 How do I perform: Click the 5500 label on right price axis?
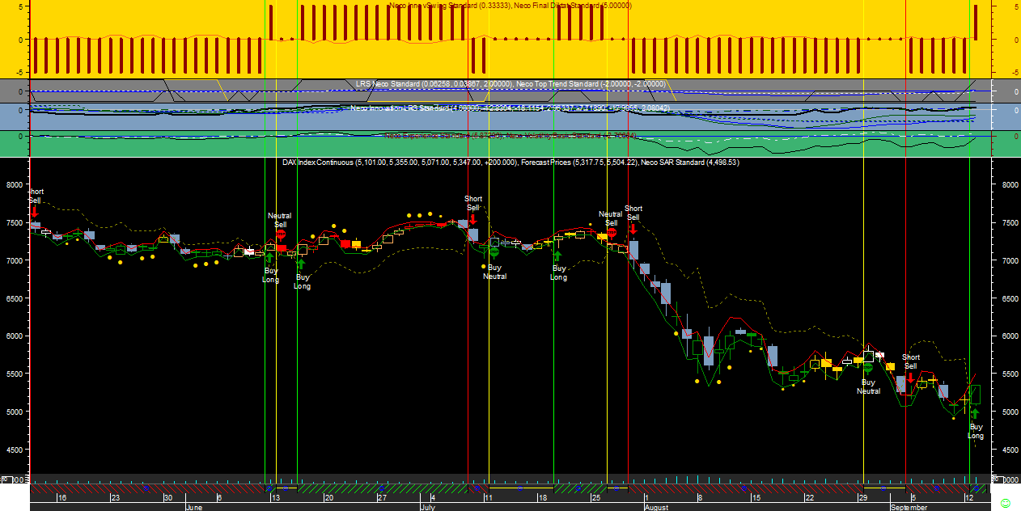tap(1010, 374)
